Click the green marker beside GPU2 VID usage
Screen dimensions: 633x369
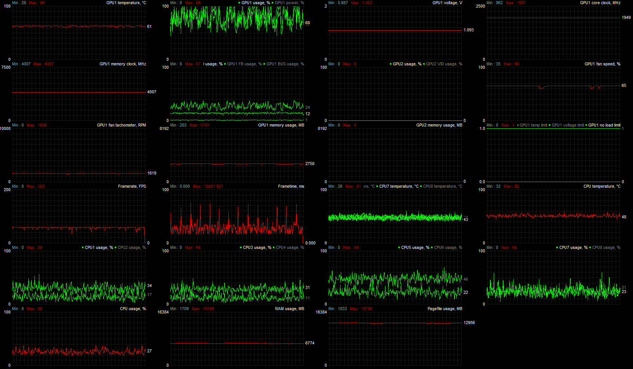pos(424,64)
